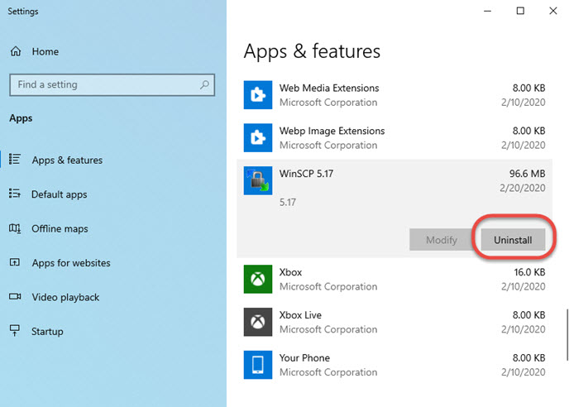Viewport: 569px width, 407px height.
Task: Click the WinSCP 5.17 title text
Action: [306, 174]
